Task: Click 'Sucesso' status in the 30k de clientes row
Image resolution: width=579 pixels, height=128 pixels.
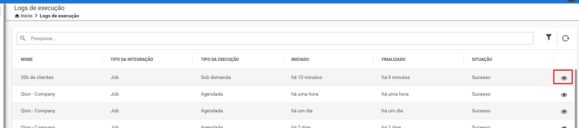Action: pyautogui.click(x=481, y=77)
